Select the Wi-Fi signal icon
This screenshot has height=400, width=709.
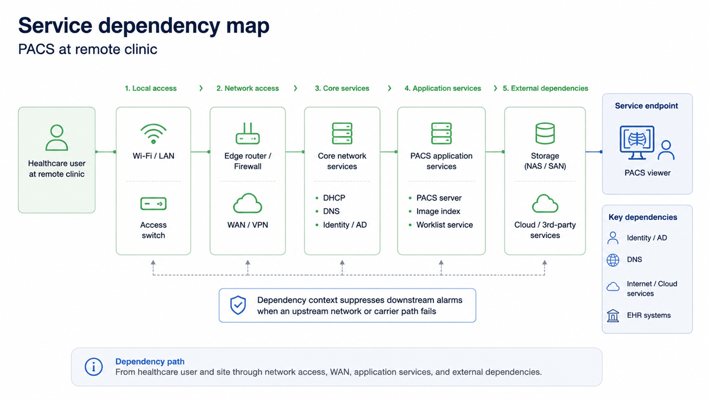(153, 134)
